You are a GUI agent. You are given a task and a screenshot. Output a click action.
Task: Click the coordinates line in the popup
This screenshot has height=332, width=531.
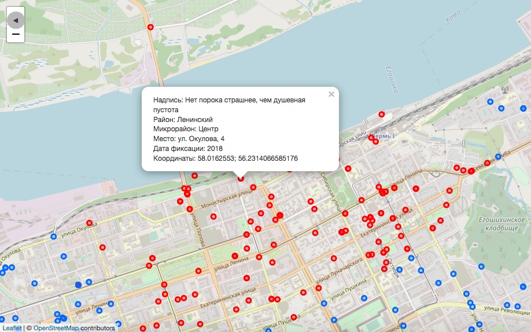pyautogui.click(x=225, y=158)
